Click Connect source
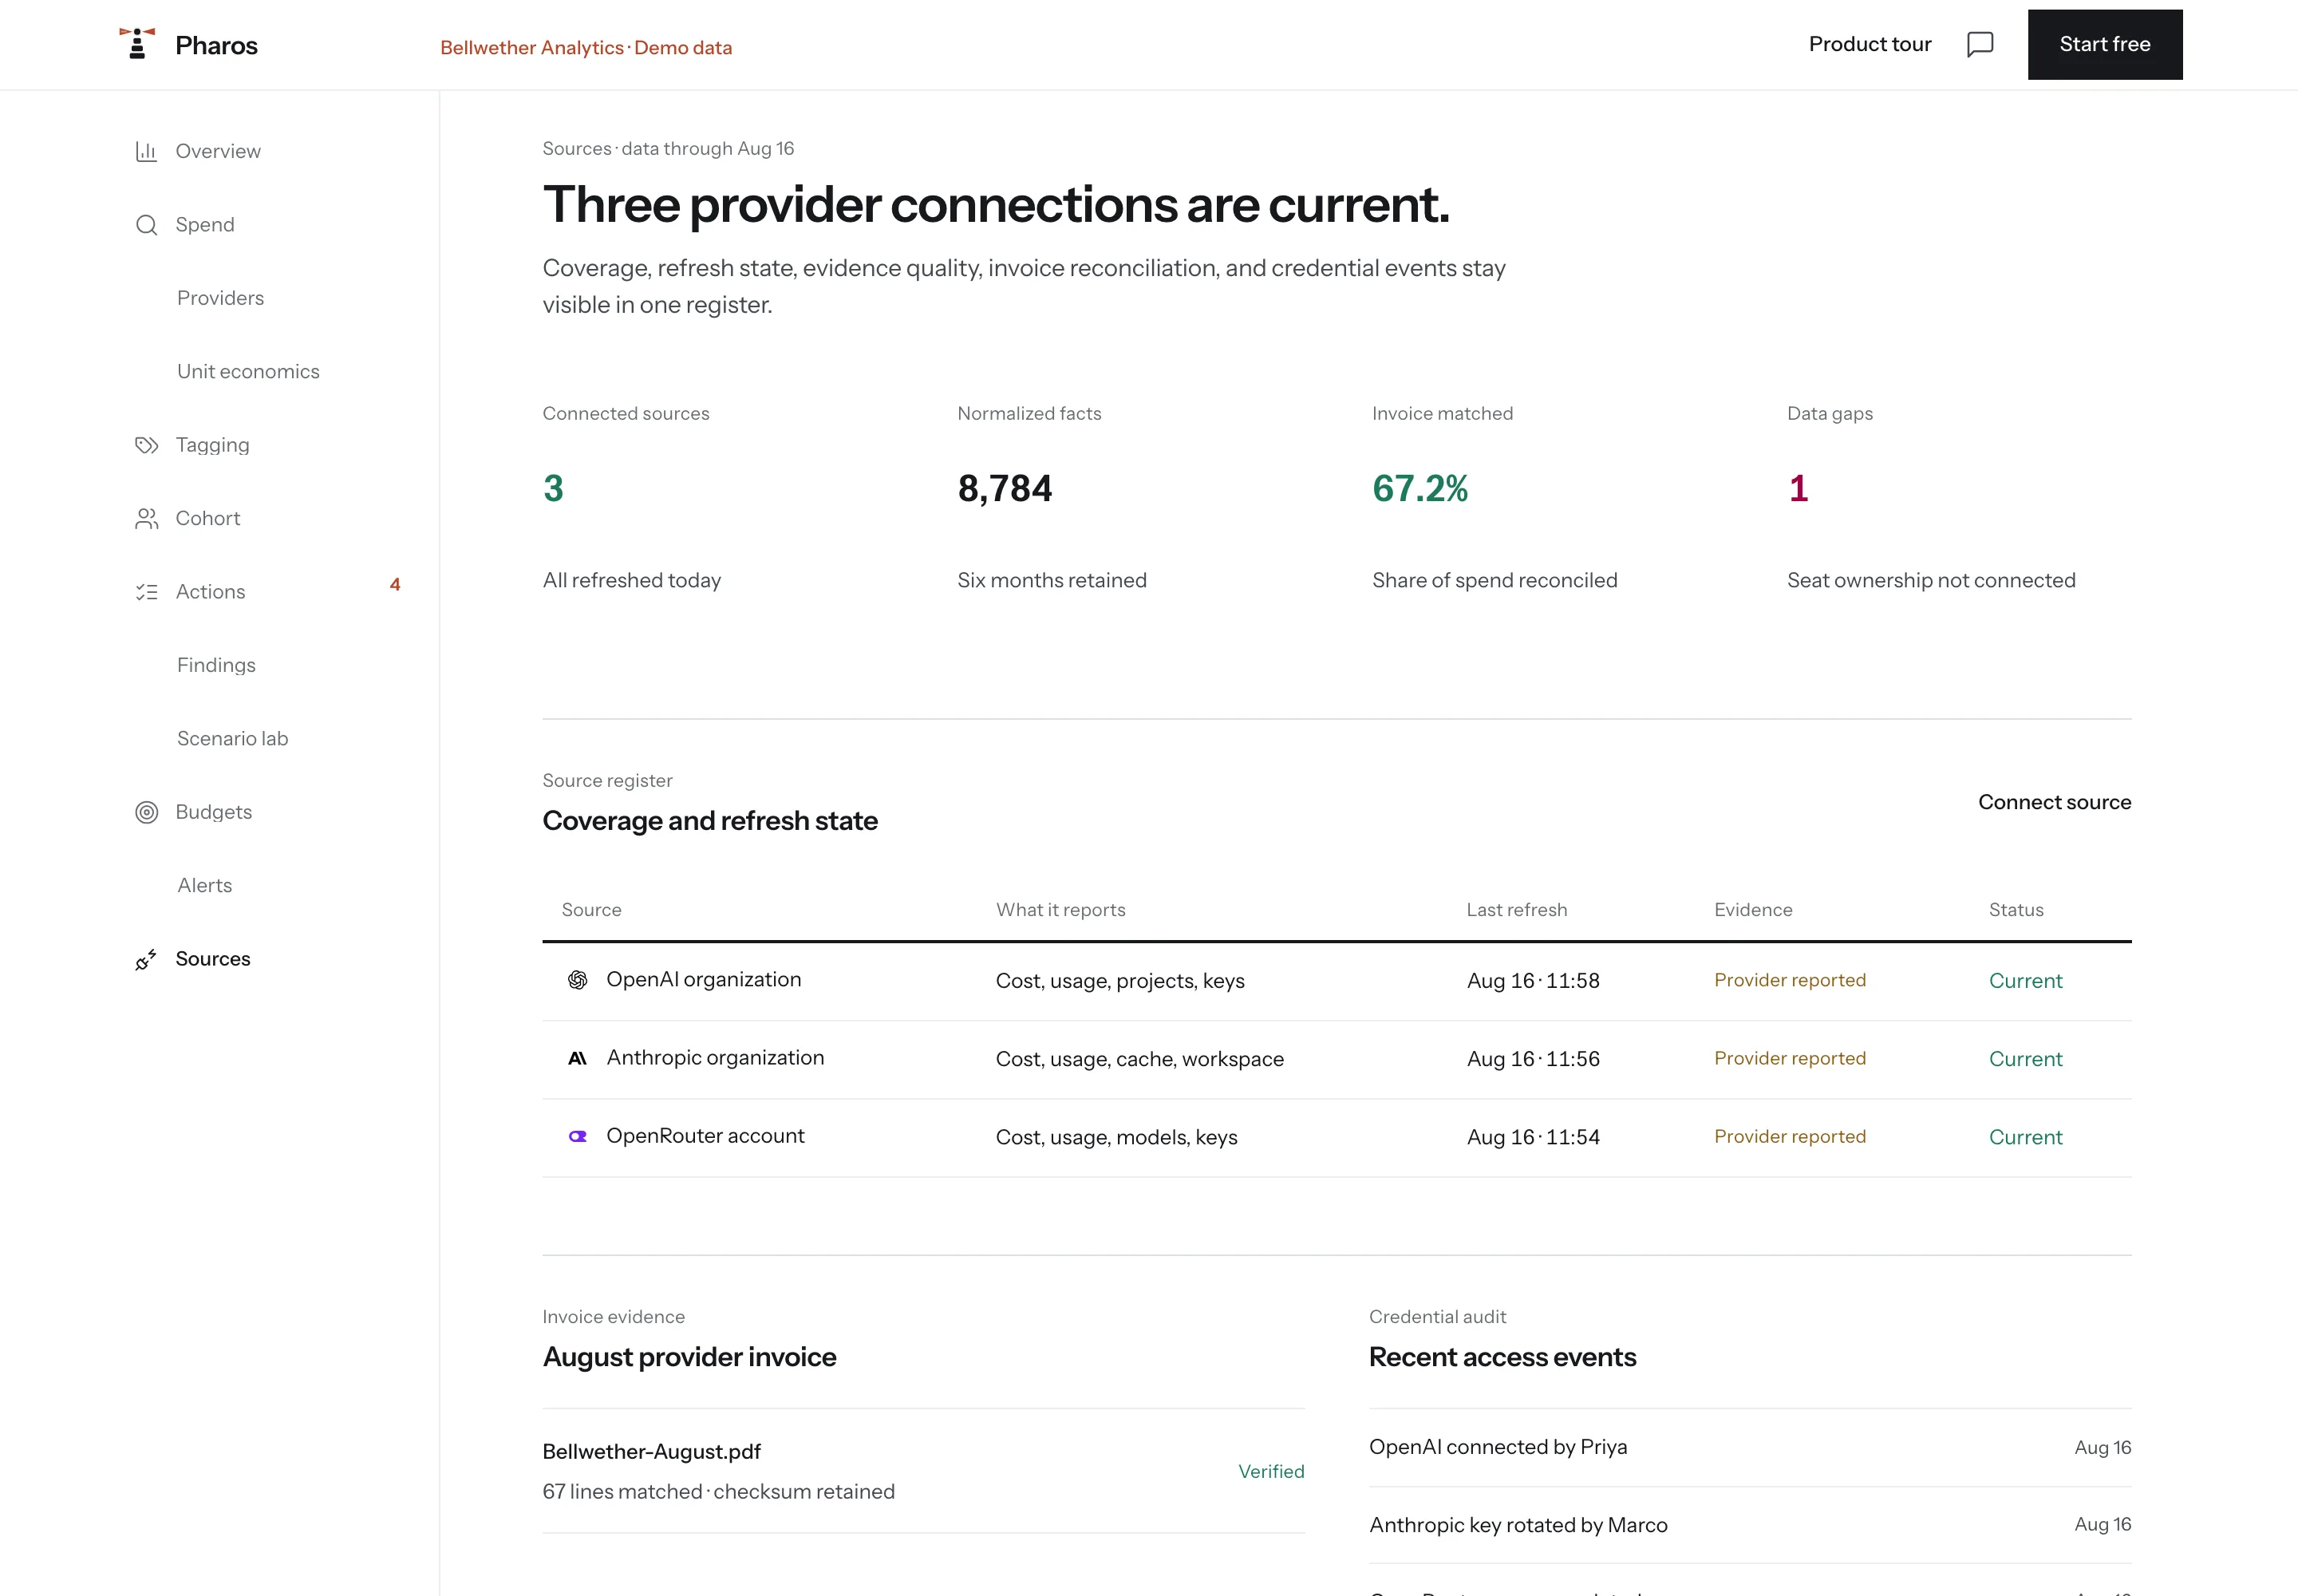2298x1596 pixels. (x=2054, y=802)
